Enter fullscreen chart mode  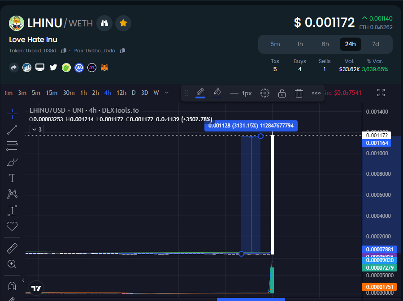coord(381,93)
